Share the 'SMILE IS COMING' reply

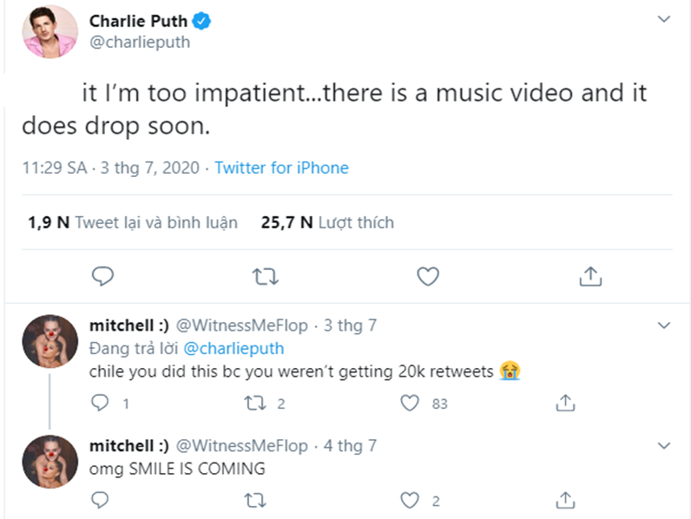[x=565, y=500]
